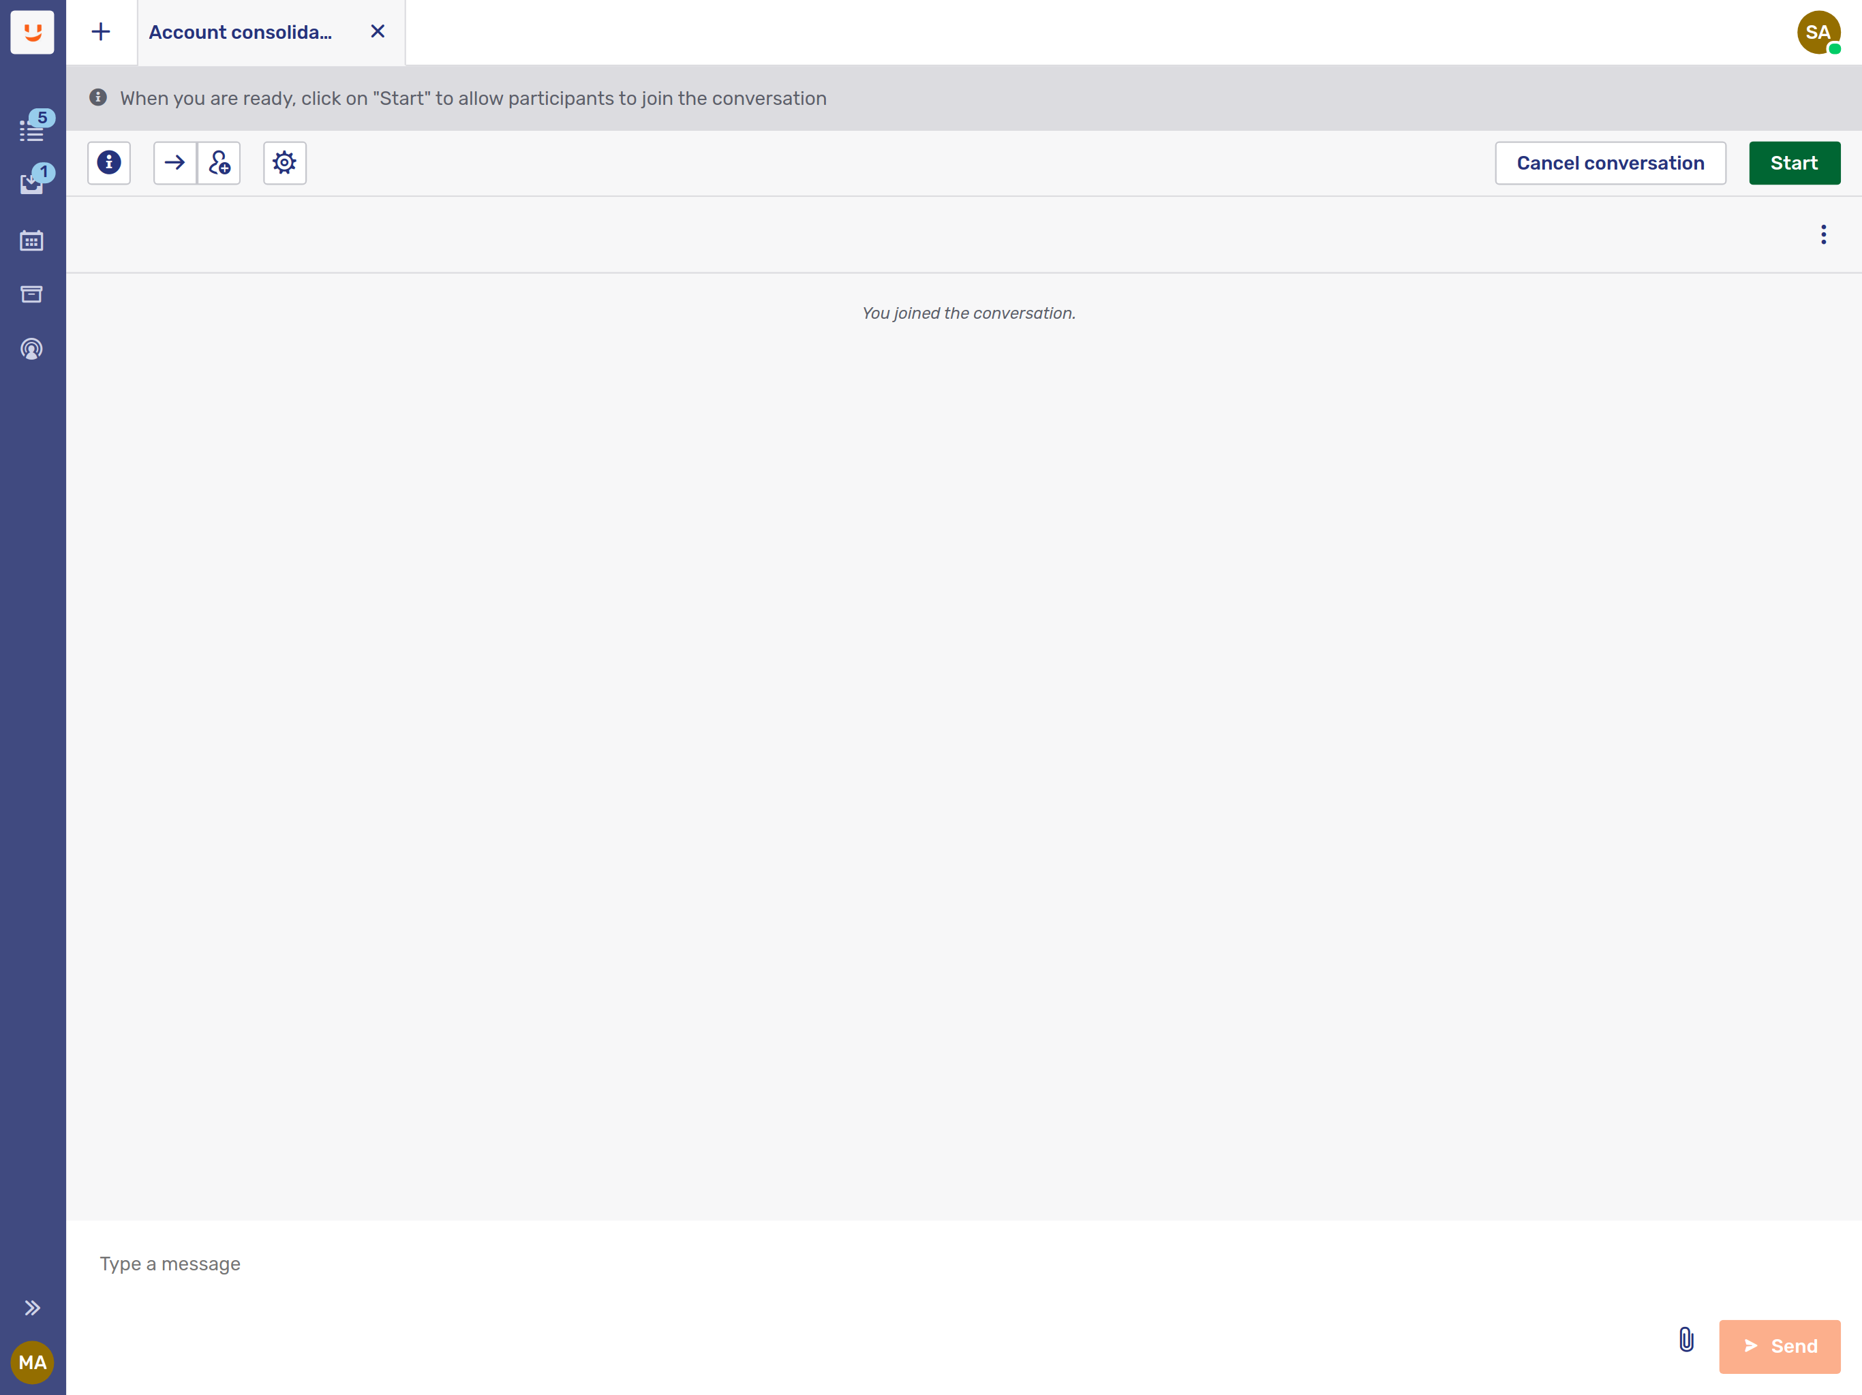Add a participant to the conversation
Image resolution: width=1862 pixels, height=1395 pixels.
click(x=219, y=162)
